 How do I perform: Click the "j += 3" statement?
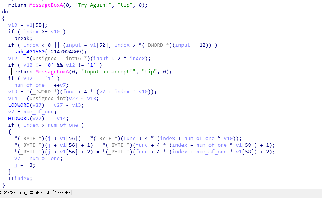click(x=25, y=165)
